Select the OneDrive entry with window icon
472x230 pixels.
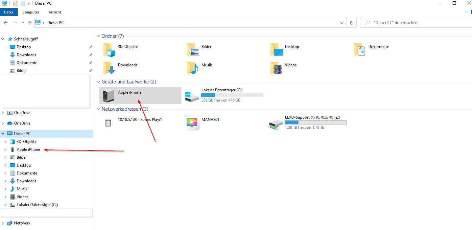pos(22,113)
